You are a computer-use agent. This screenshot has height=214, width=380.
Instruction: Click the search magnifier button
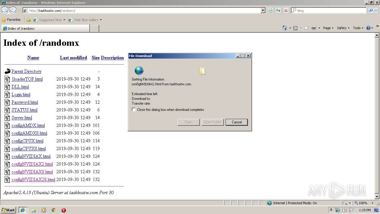[x=371, y=10]
